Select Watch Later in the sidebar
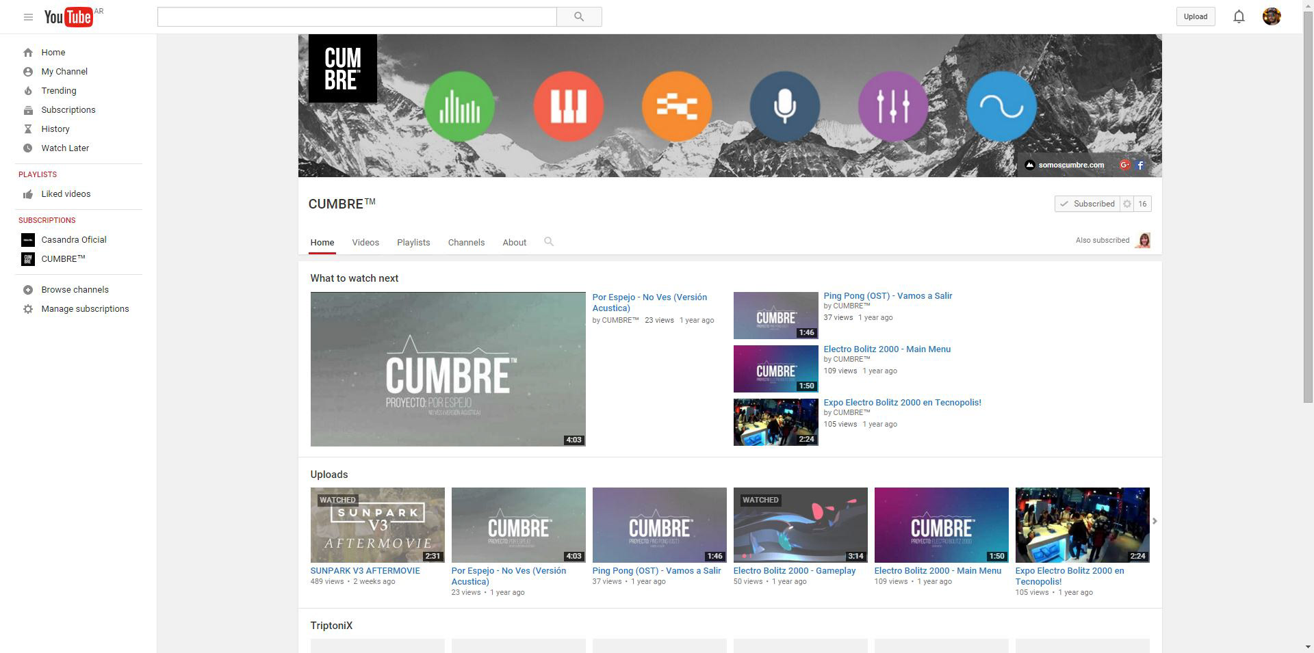The width and height of the screenshot is (1314, 653). [x=65, y=148]
